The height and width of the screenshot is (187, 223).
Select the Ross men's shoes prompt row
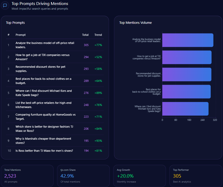point(44,151)
